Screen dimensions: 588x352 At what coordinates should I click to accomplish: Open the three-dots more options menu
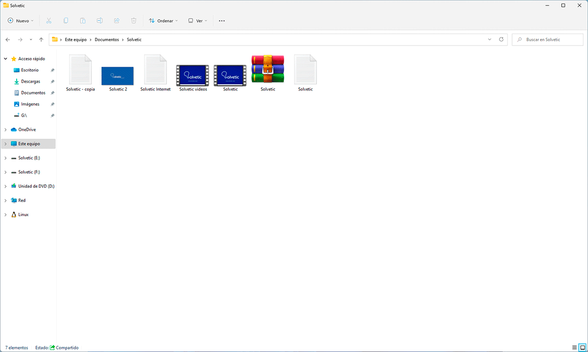tap(221, 21)
